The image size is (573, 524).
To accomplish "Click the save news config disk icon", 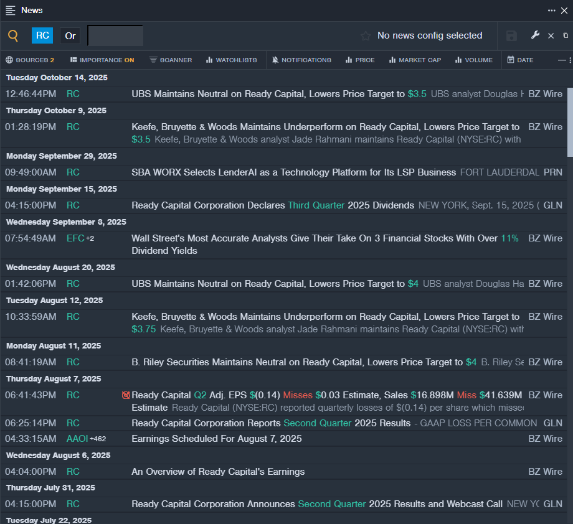I will [511, 36].
